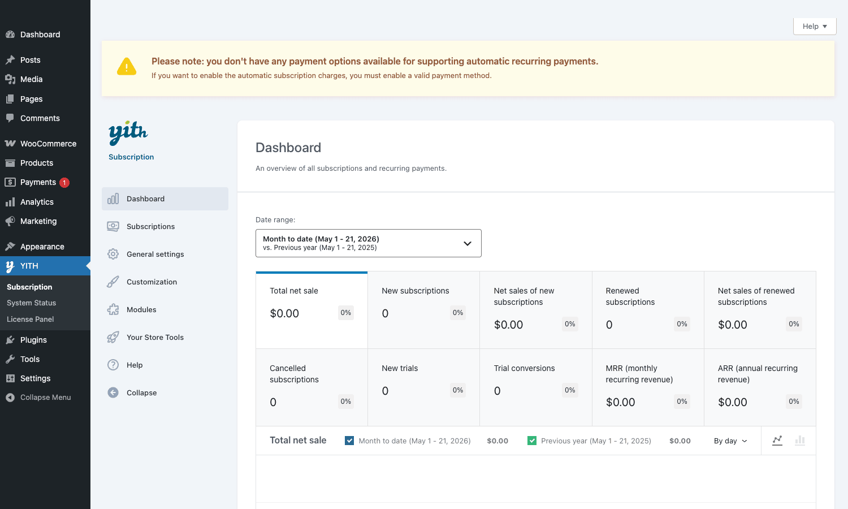This screenshot has width=848, height=509.
Task: Open the Analytics menu item
Action: (x=45, y=202)
